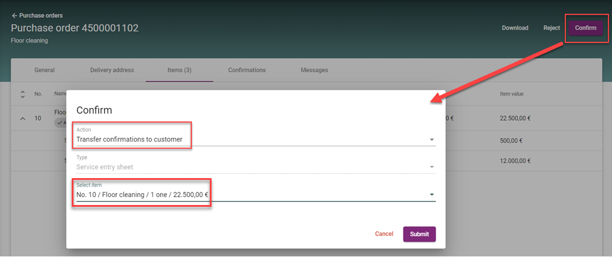Open the Delivery address tab
The image size is (612, 257).
112,70
